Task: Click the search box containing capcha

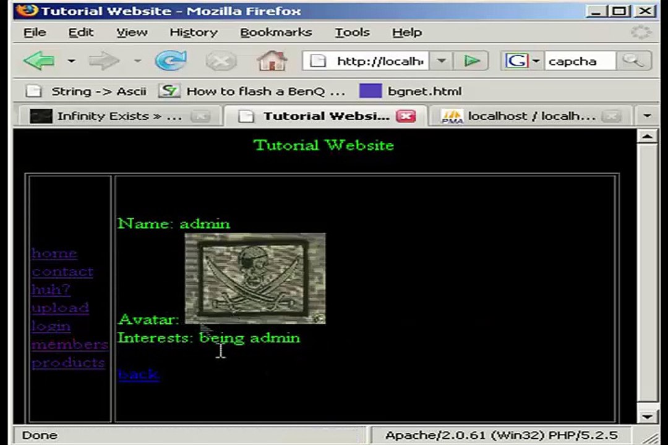Action: pos(580,61)
